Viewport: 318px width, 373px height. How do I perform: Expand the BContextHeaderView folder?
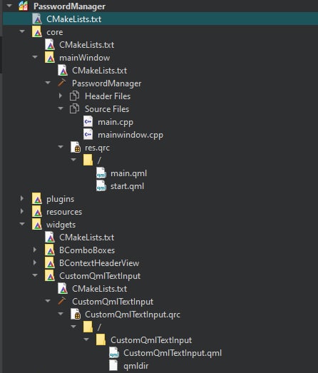[x=35, y=263]
